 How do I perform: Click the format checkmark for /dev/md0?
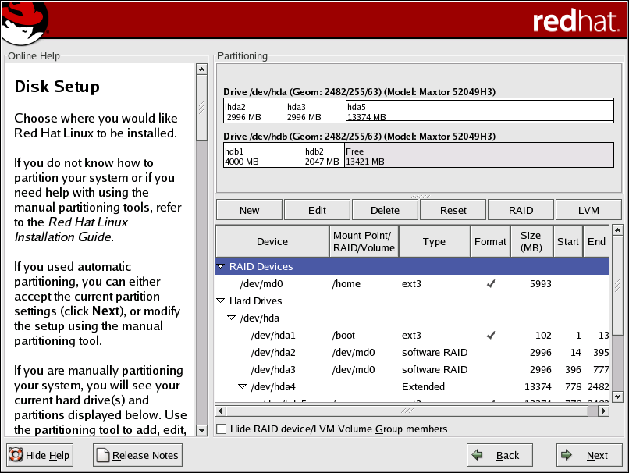[x=490, y=284]
